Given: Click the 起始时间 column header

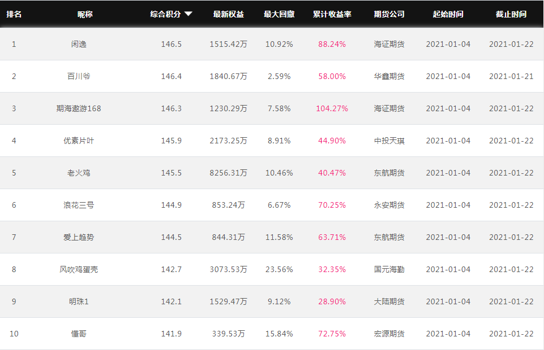Looking at the screenshot, I should coord(448,14).
